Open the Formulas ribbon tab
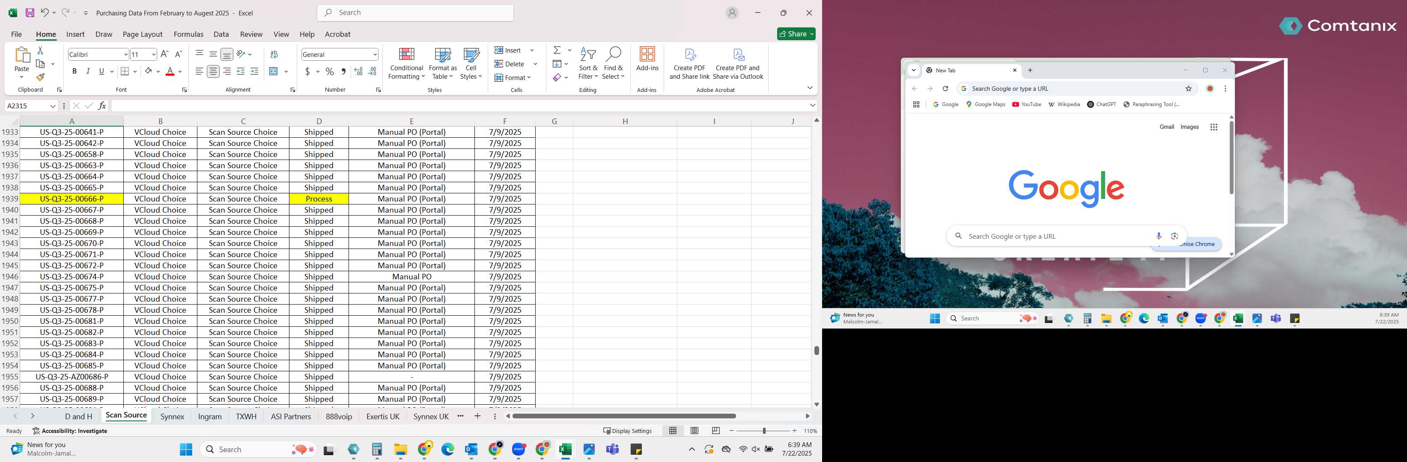The width and height of the screenshot is (1407, 462). coord(188,34)
